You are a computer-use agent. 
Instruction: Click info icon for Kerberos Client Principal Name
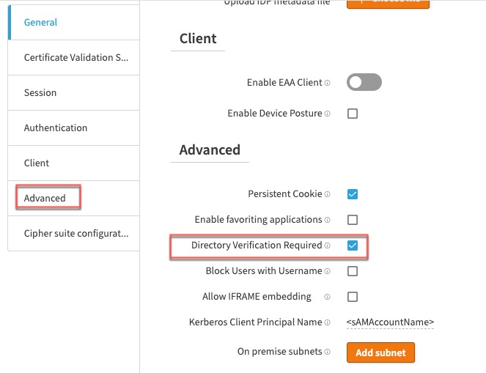pos(327,322)
